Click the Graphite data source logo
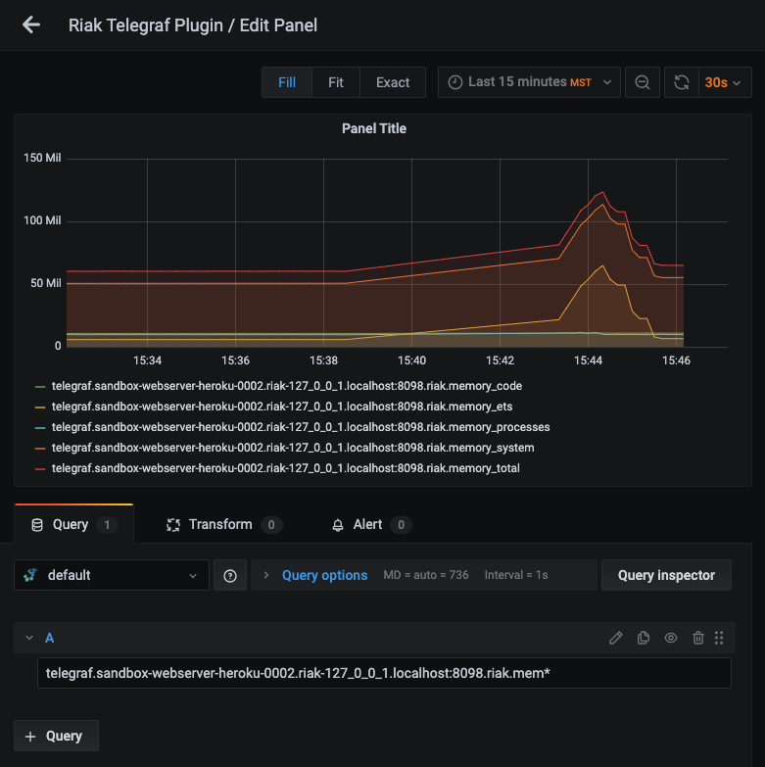 [x=30, y=575]
